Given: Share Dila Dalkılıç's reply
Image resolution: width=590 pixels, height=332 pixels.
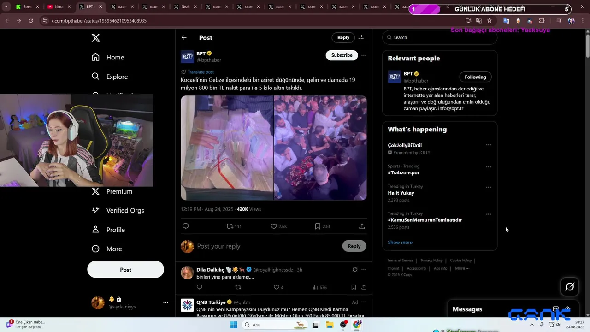Looking at the screenshot, I should [364, 287].
